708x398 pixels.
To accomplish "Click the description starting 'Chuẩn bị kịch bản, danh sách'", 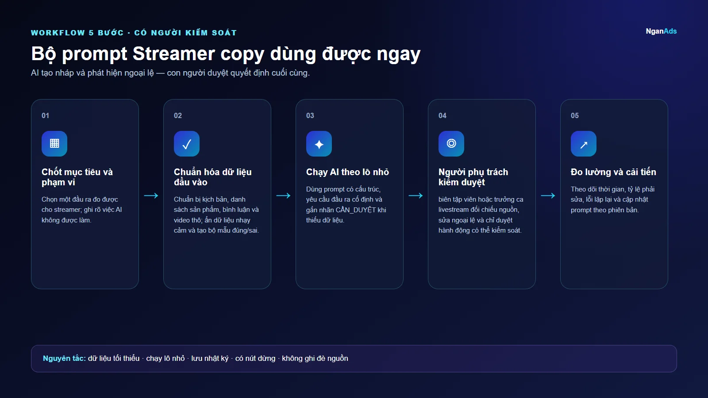I will (x=216, y=215).
